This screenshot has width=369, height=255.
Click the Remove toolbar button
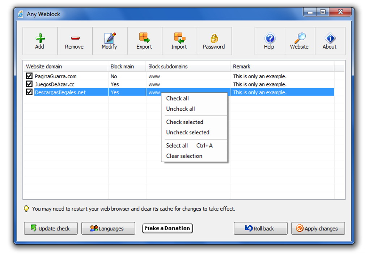[x=75, y=41]
